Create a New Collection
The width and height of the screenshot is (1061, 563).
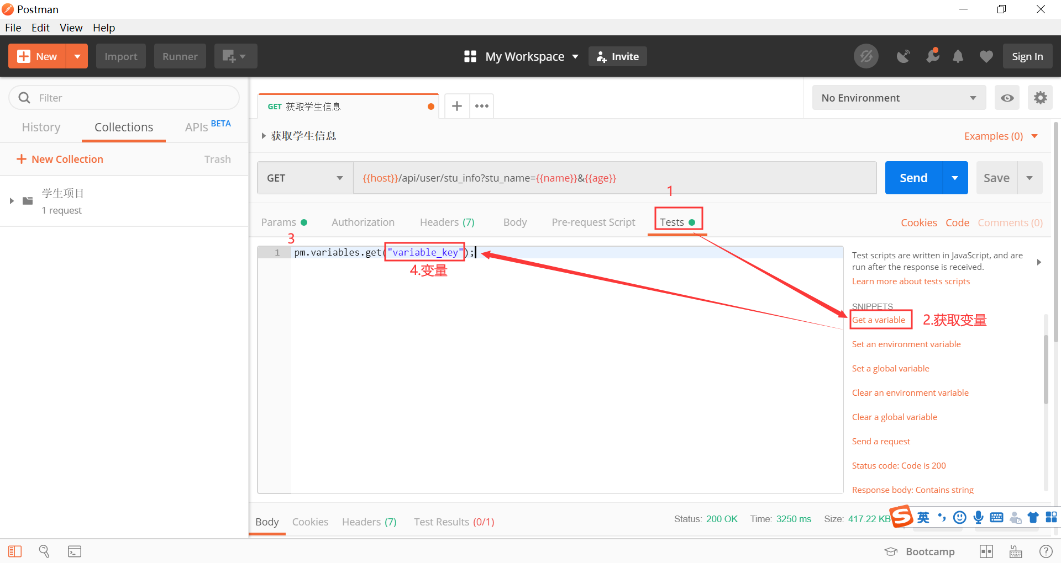click(60, 159)
